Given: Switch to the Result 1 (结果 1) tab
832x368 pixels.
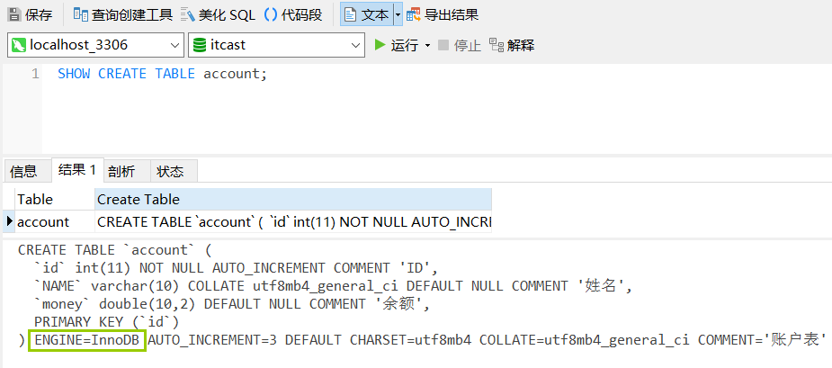Looking at the screenshot, I should (77, 170).
